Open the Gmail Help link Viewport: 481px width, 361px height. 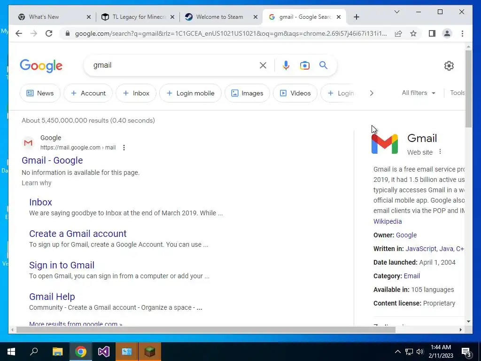click(52, 297)
